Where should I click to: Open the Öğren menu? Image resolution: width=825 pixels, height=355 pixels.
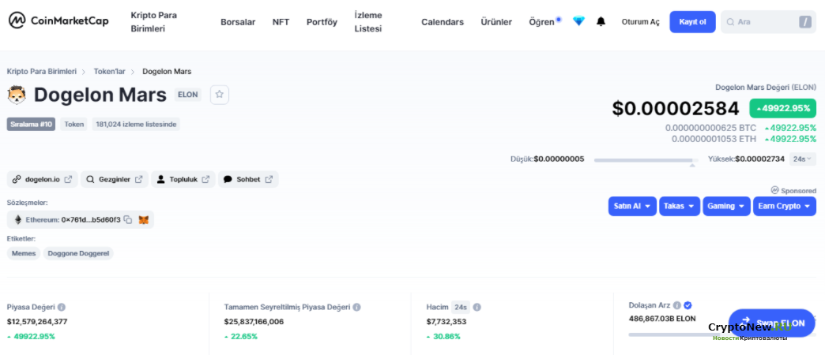[541, 22]
